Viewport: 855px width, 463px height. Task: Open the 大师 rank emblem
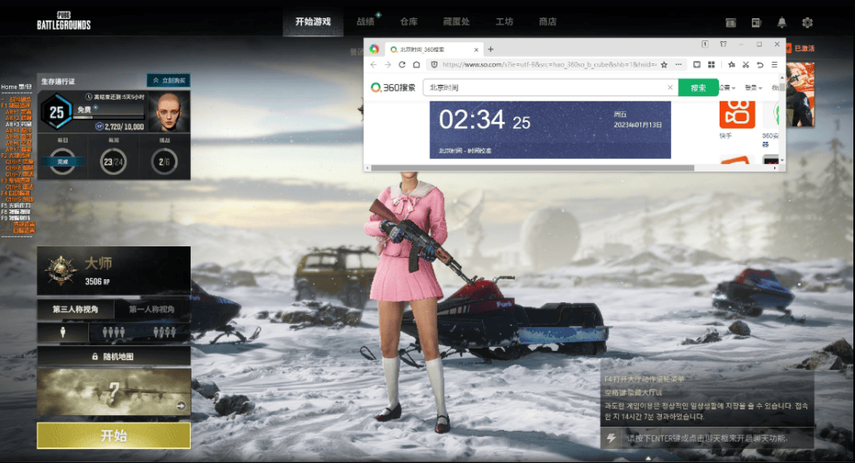[x=60, y=270]
